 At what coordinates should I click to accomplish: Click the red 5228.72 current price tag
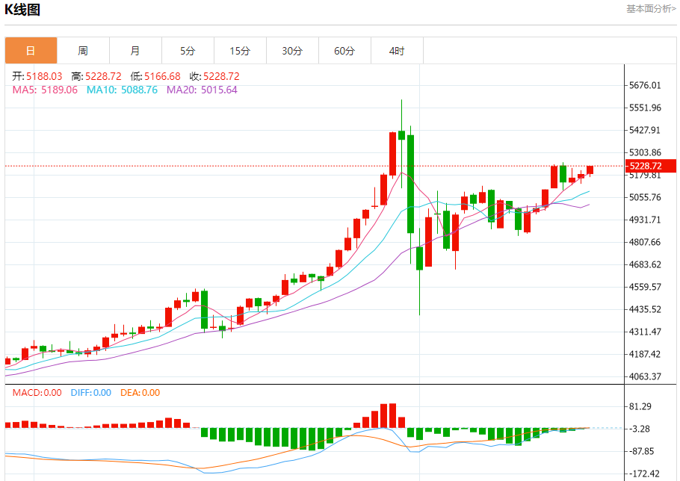[x=651, y=166]
